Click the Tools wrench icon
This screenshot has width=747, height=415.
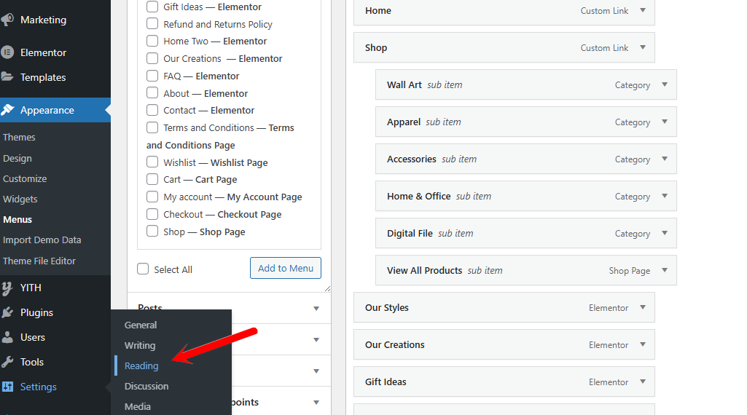click(8, 362)
